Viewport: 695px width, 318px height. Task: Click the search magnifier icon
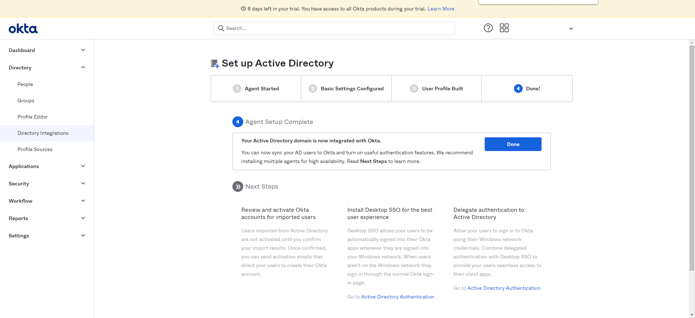point(221,28)
